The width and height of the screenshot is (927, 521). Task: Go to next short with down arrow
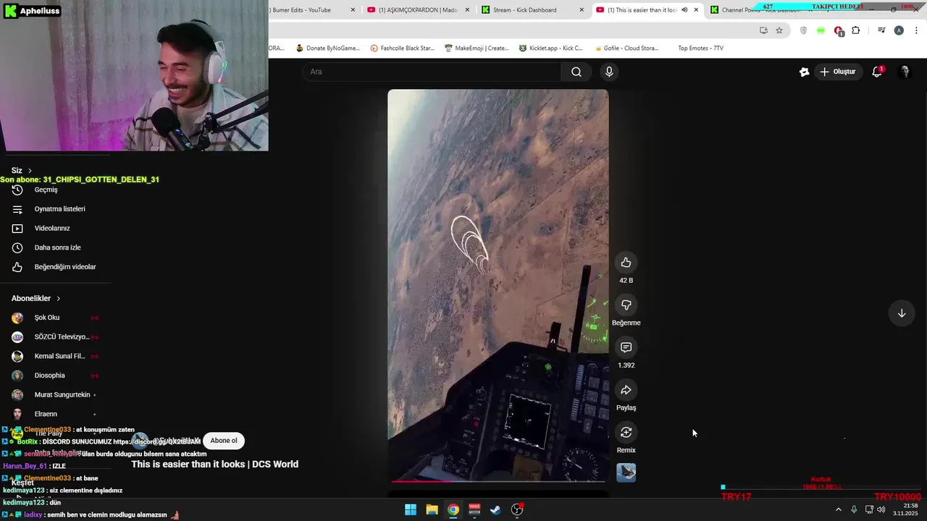point(902,313)
